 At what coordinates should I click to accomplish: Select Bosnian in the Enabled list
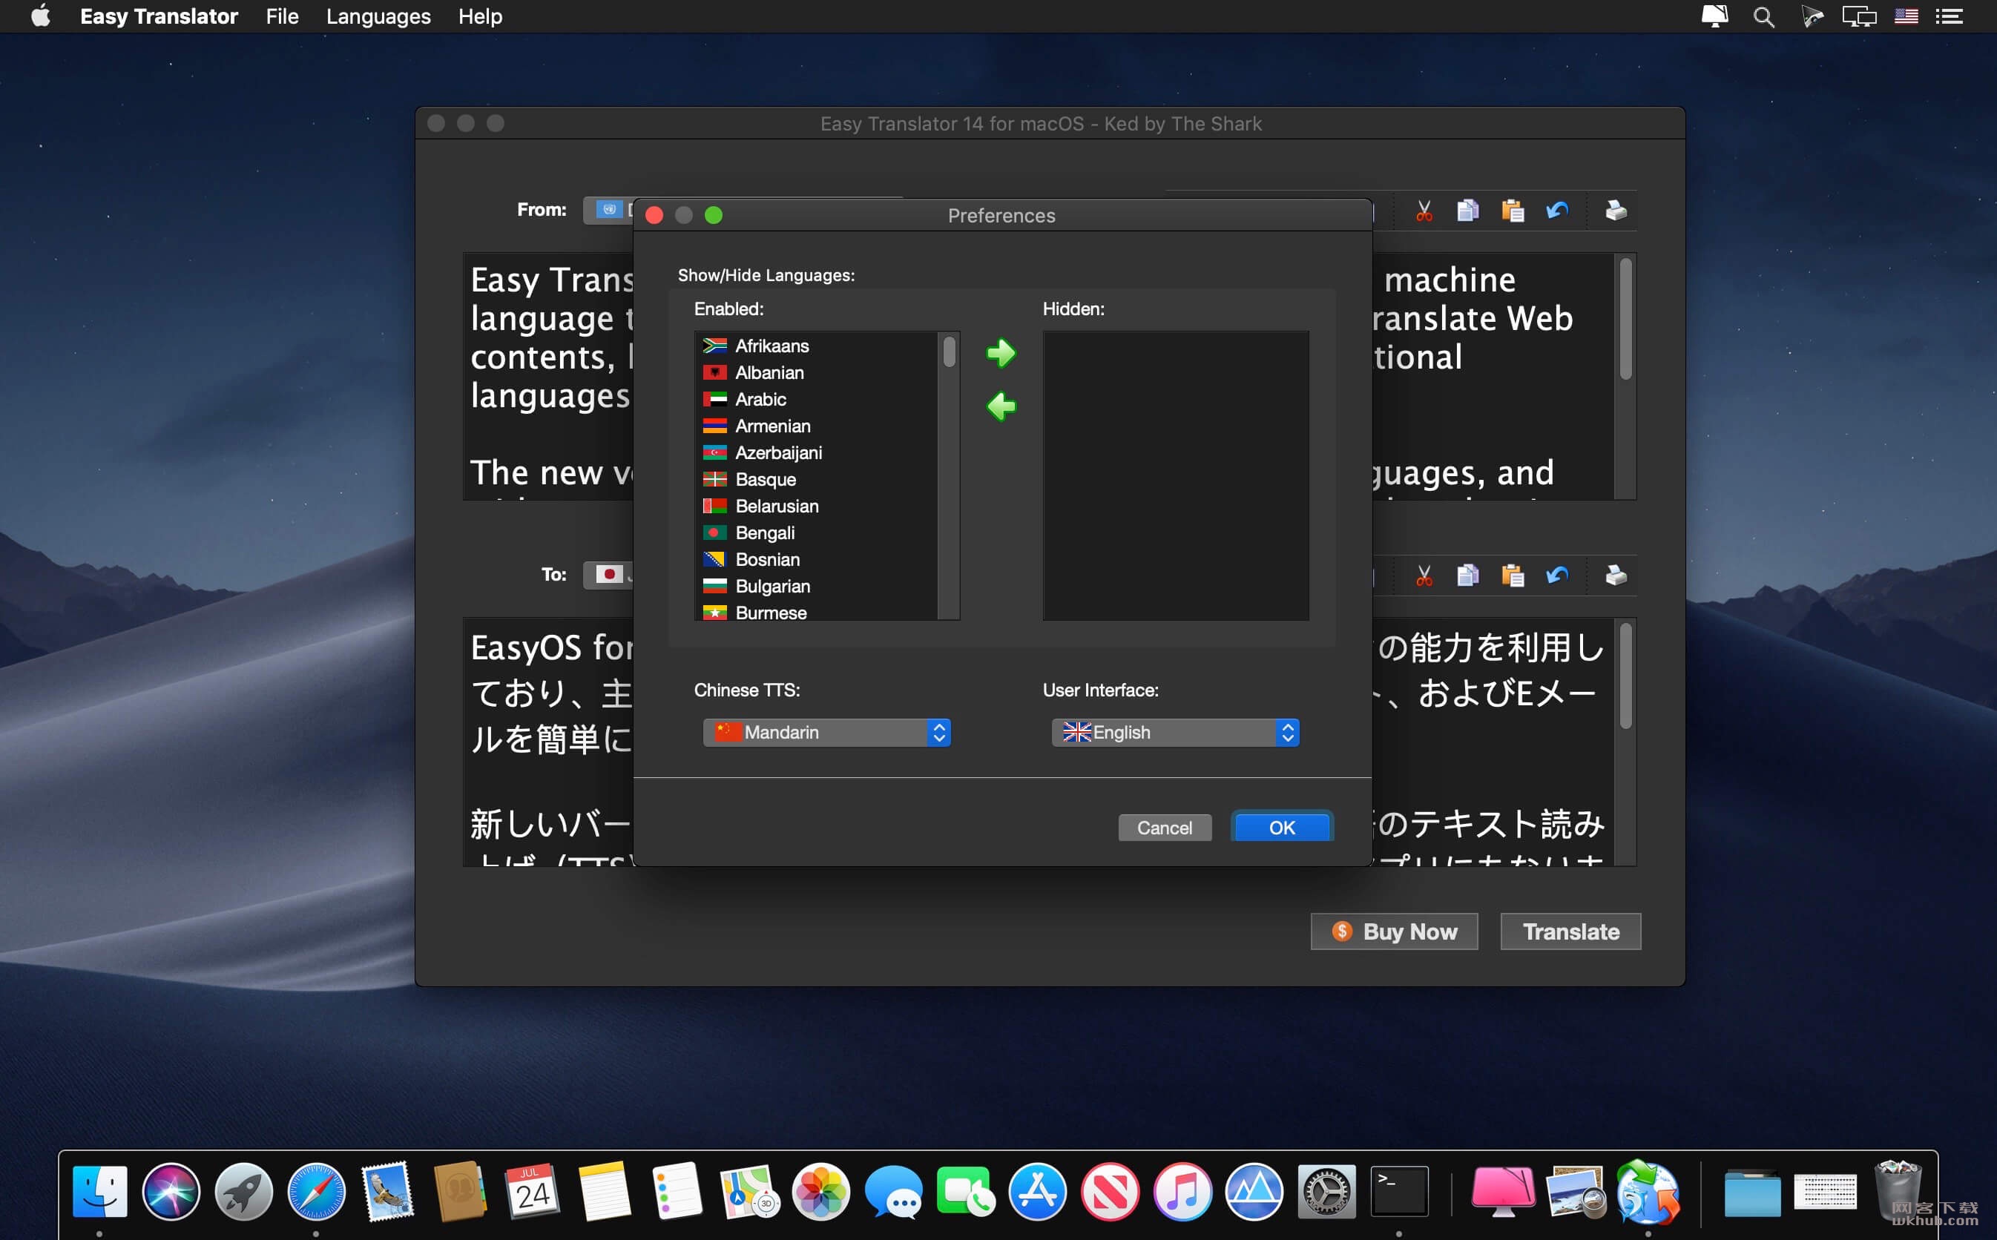816,559
